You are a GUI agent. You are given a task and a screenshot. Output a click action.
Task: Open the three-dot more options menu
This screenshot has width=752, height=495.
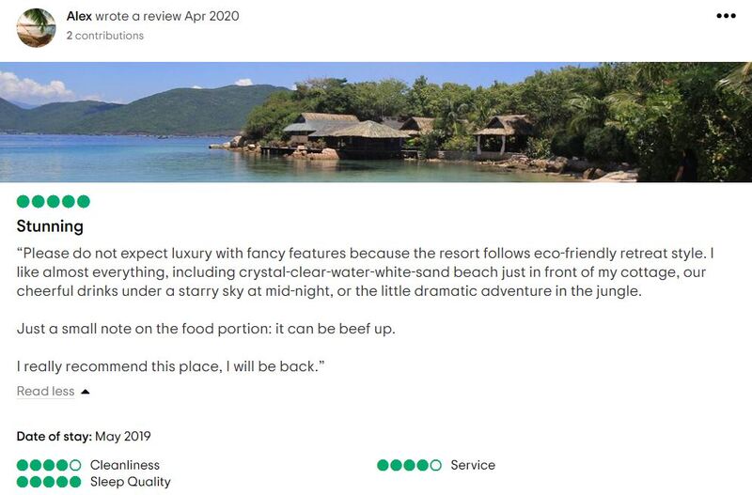click(726, 16)
